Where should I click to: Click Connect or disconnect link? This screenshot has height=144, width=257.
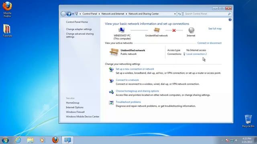tap(209, 43)
